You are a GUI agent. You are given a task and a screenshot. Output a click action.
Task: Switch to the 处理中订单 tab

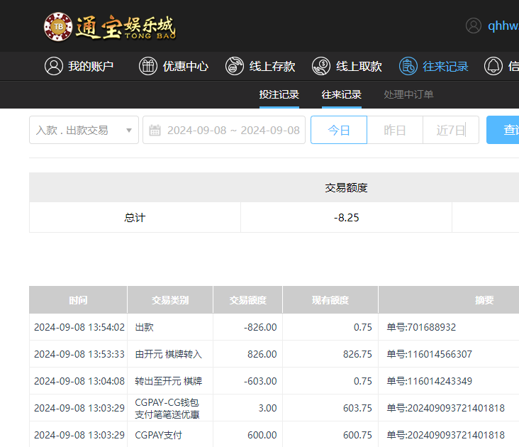tap(408, 94)
